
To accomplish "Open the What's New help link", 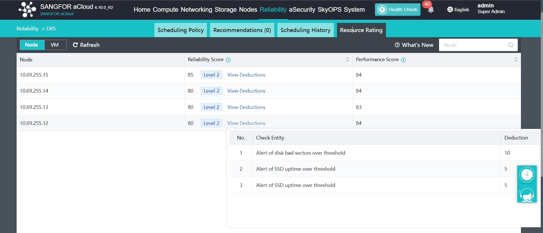I will [x=414, y=45].
